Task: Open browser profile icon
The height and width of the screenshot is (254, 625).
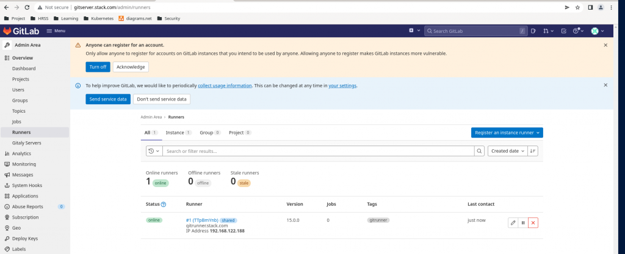Action: pyautogui.click(x=601, y=7)
